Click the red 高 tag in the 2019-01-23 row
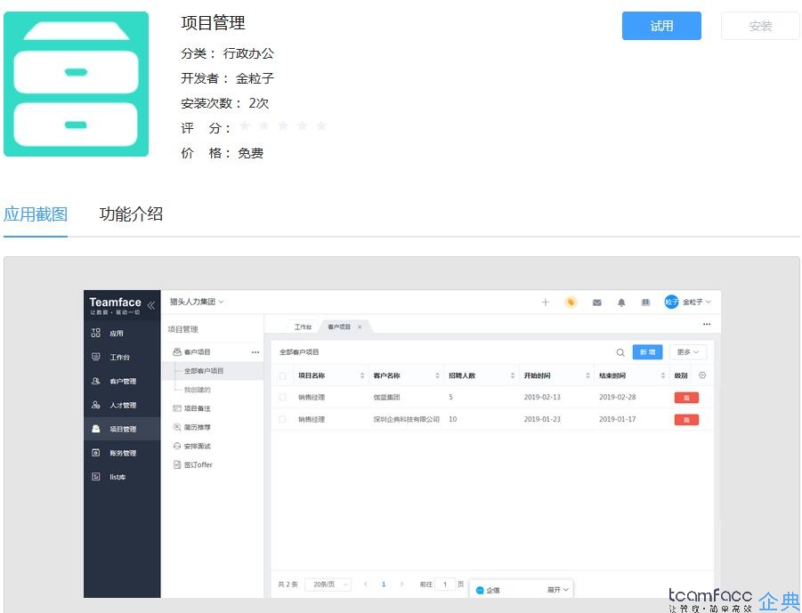This screenshot has height=613, width=802. click(x=686, y=420)
